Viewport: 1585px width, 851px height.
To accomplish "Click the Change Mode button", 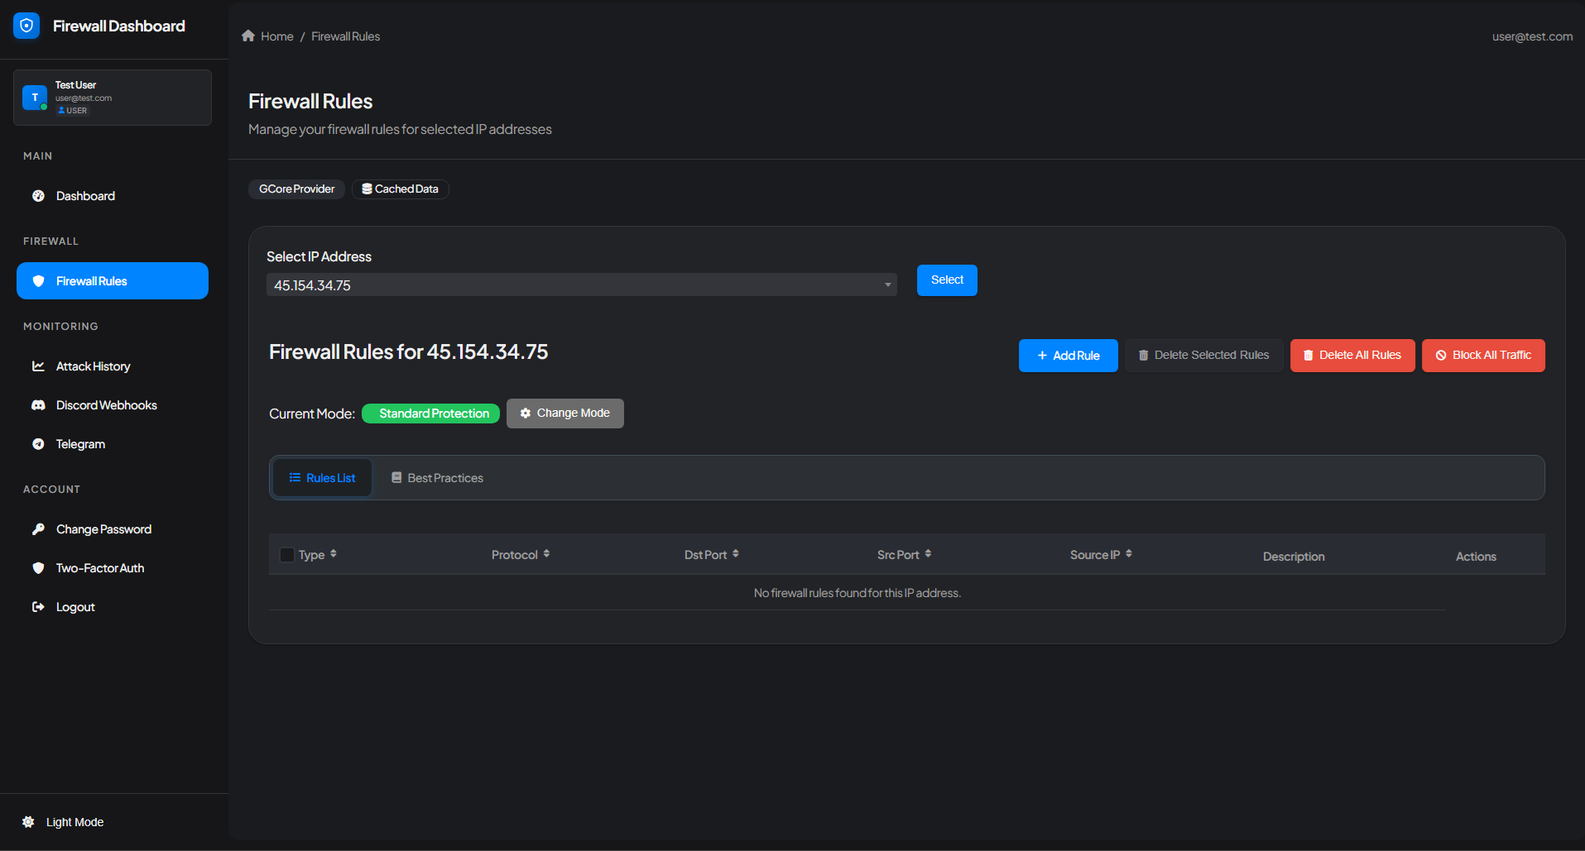I will (x=565, y=414).
